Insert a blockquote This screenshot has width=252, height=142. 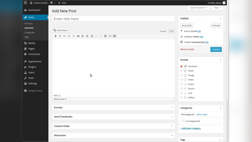[78, 36]
